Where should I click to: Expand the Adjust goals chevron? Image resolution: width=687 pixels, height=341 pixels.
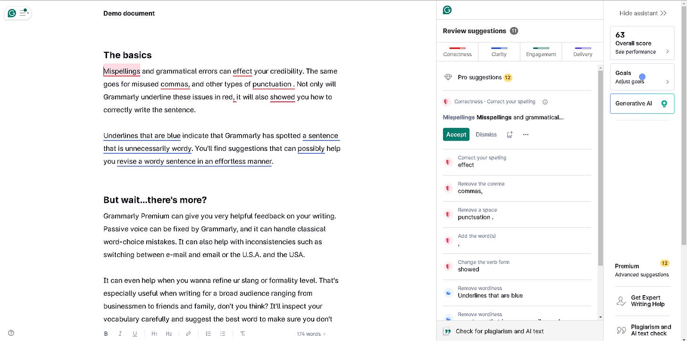[x=667, y=82]
